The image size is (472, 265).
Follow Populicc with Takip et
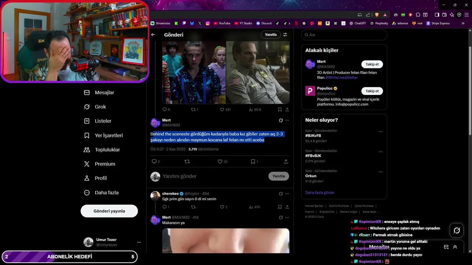pyautogui.click(x=372, y=91)
